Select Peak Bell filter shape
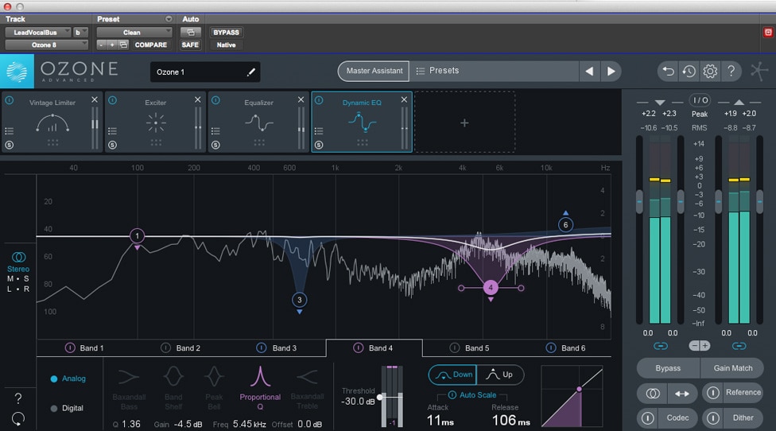Viewport: 776px width, 431px height. tap(214, 388)
